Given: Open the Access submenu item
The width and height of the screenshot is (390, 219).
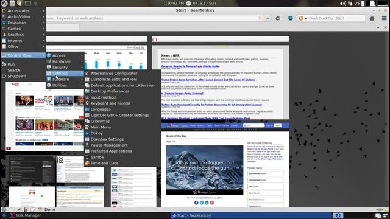Looking at the screenshot, I should tap(65, 55).
